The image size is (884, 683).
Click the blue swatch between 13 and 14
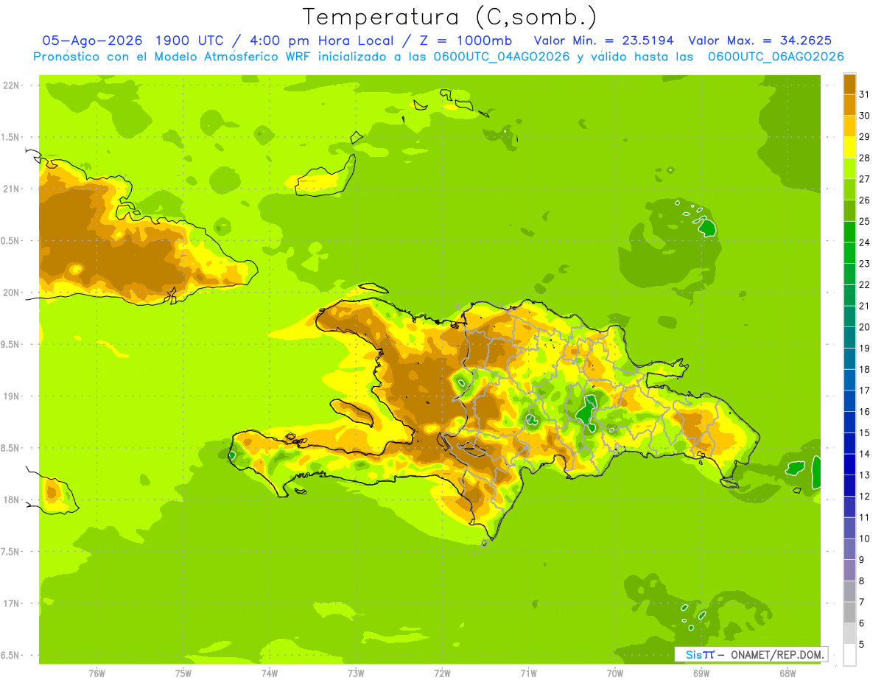(849, 464)
